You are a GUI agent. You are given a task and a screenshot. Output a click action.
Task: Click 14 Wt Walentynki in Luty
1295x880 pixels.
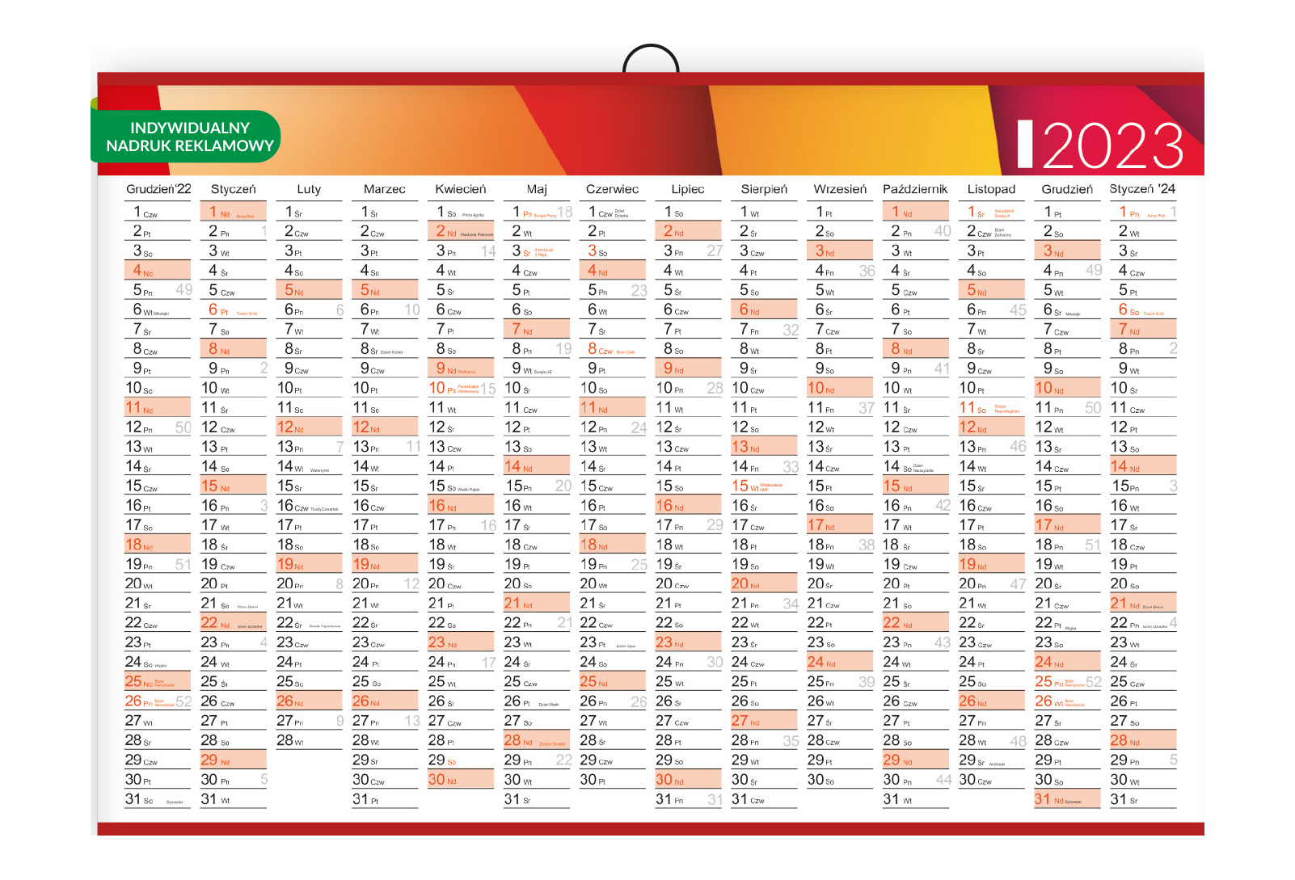click(x=309, y=467)
